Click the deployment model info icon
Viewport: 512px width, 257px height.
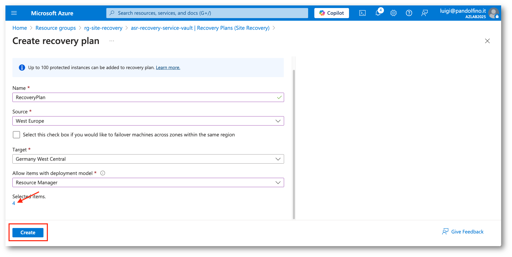[x=103, y=173]
